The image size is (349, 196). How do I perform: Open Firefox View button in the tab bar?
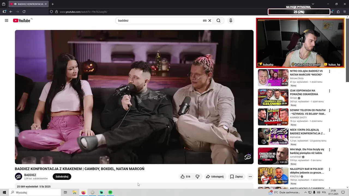(x=4, y=4)
